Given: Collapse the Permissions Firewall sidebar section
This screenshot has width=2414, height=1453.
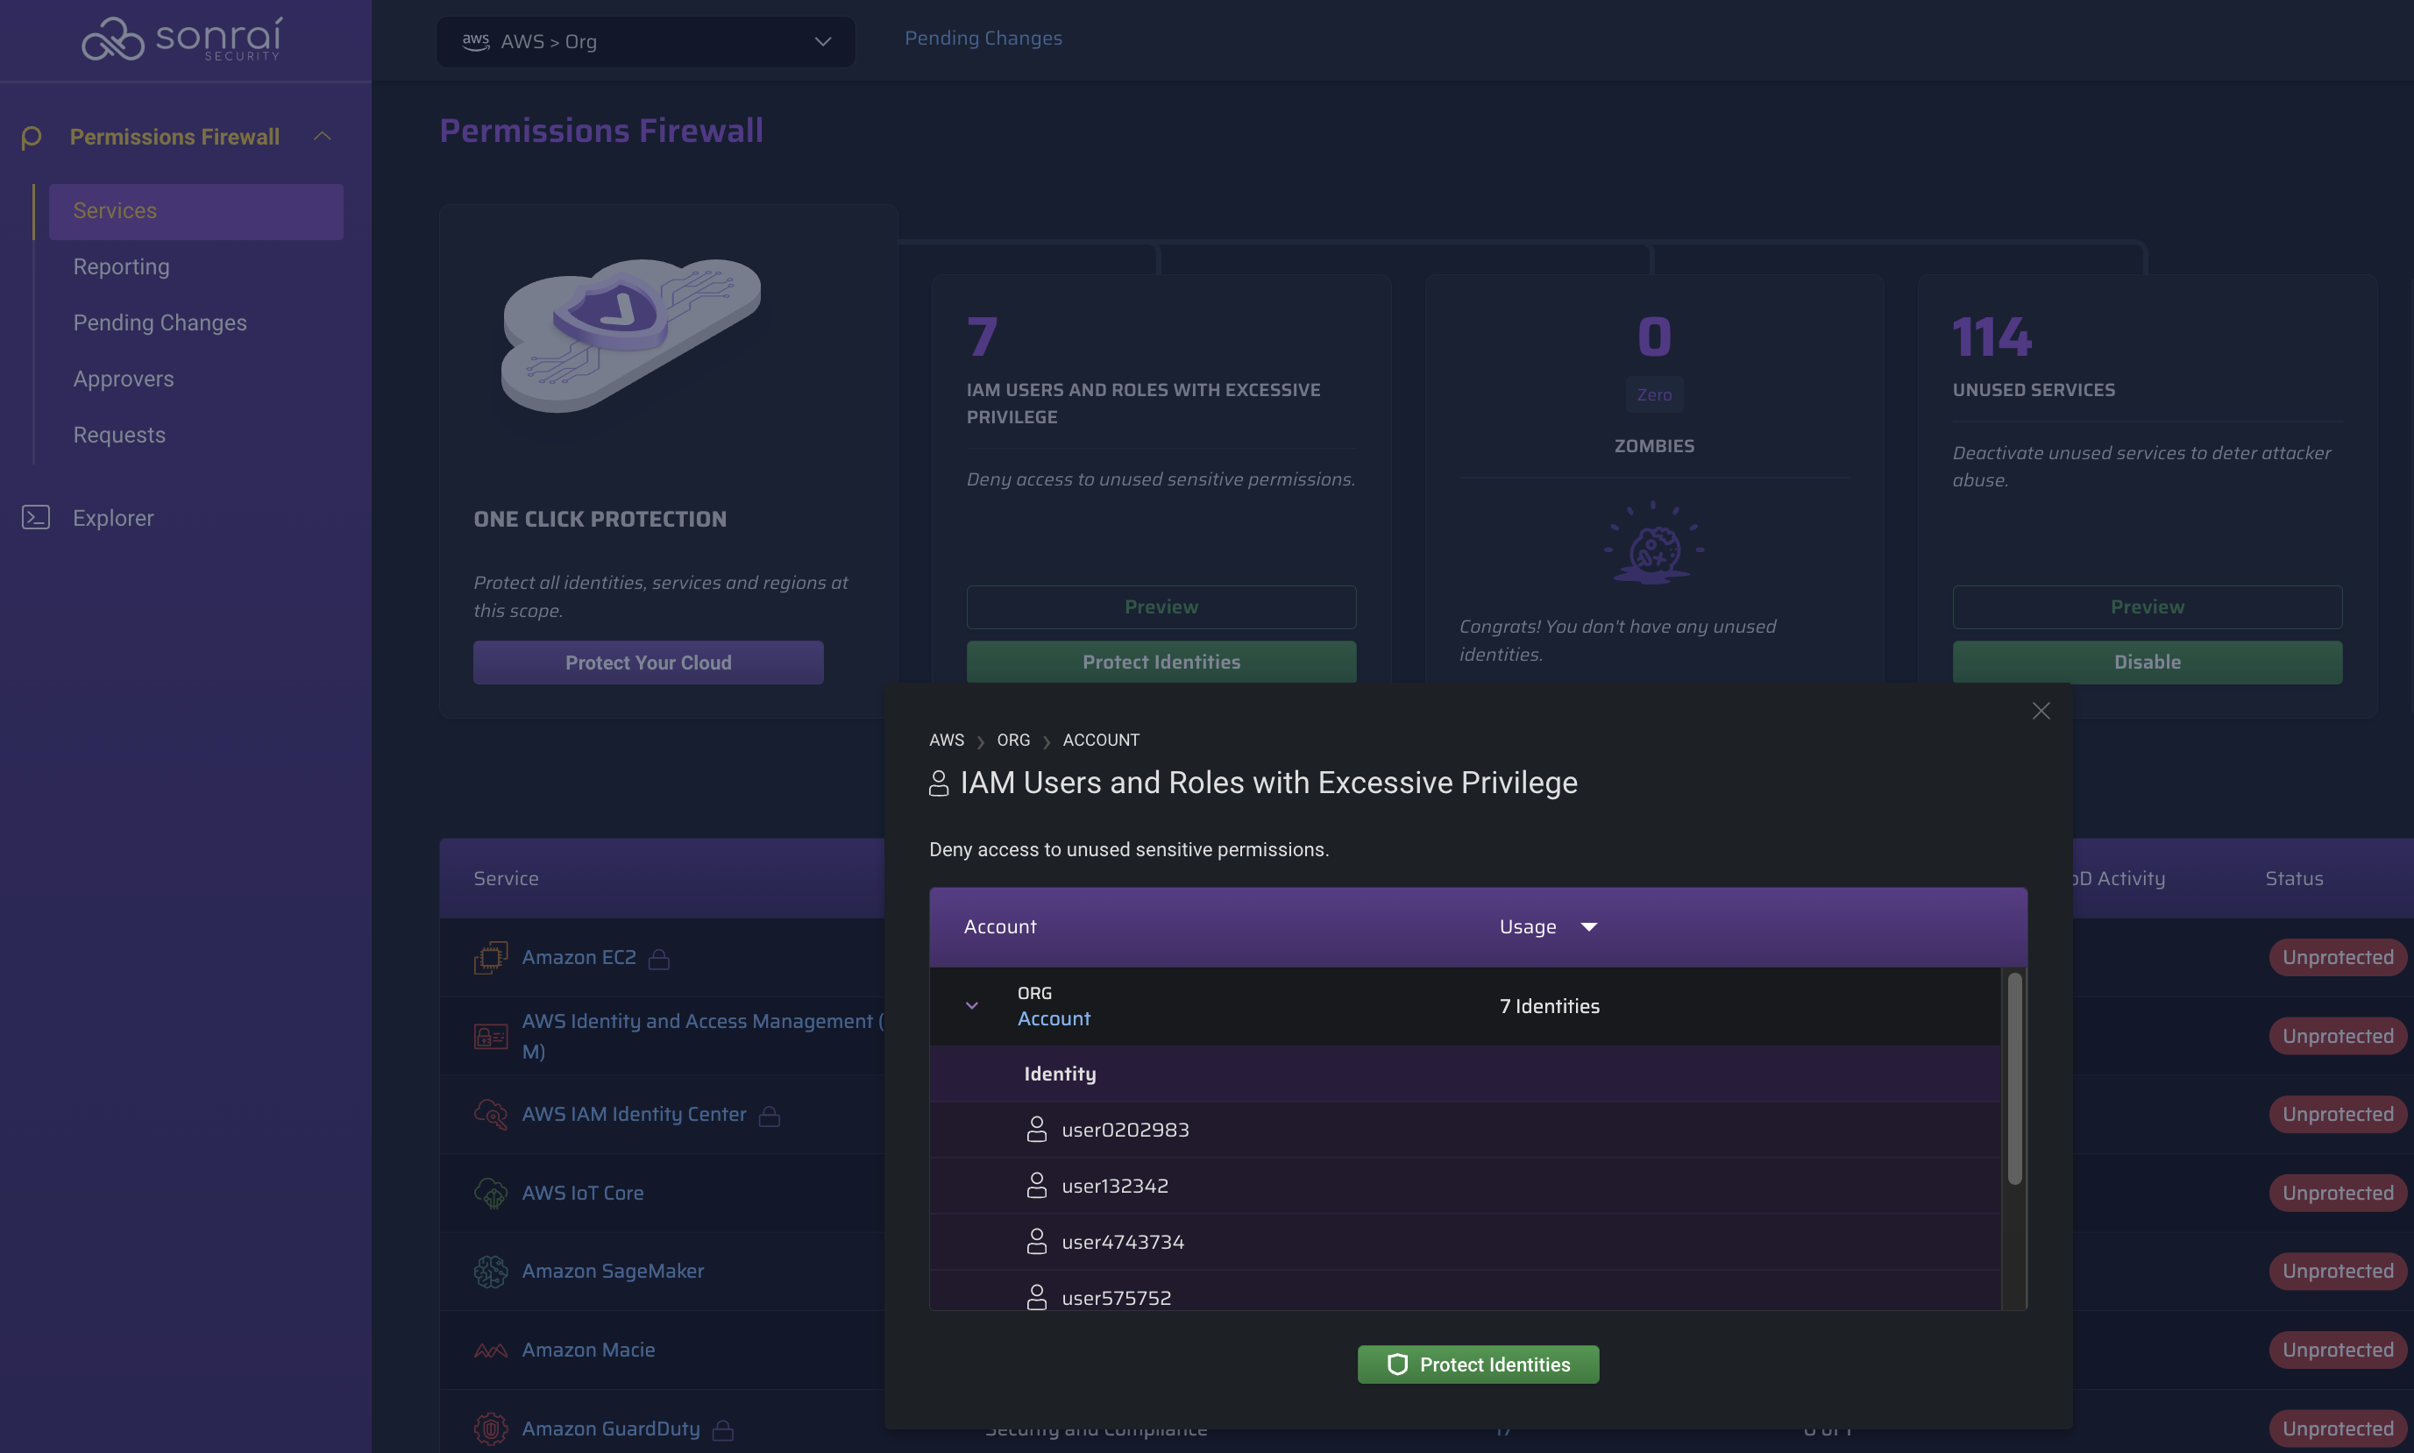Looking at the screenshot, I should (323, 136).
